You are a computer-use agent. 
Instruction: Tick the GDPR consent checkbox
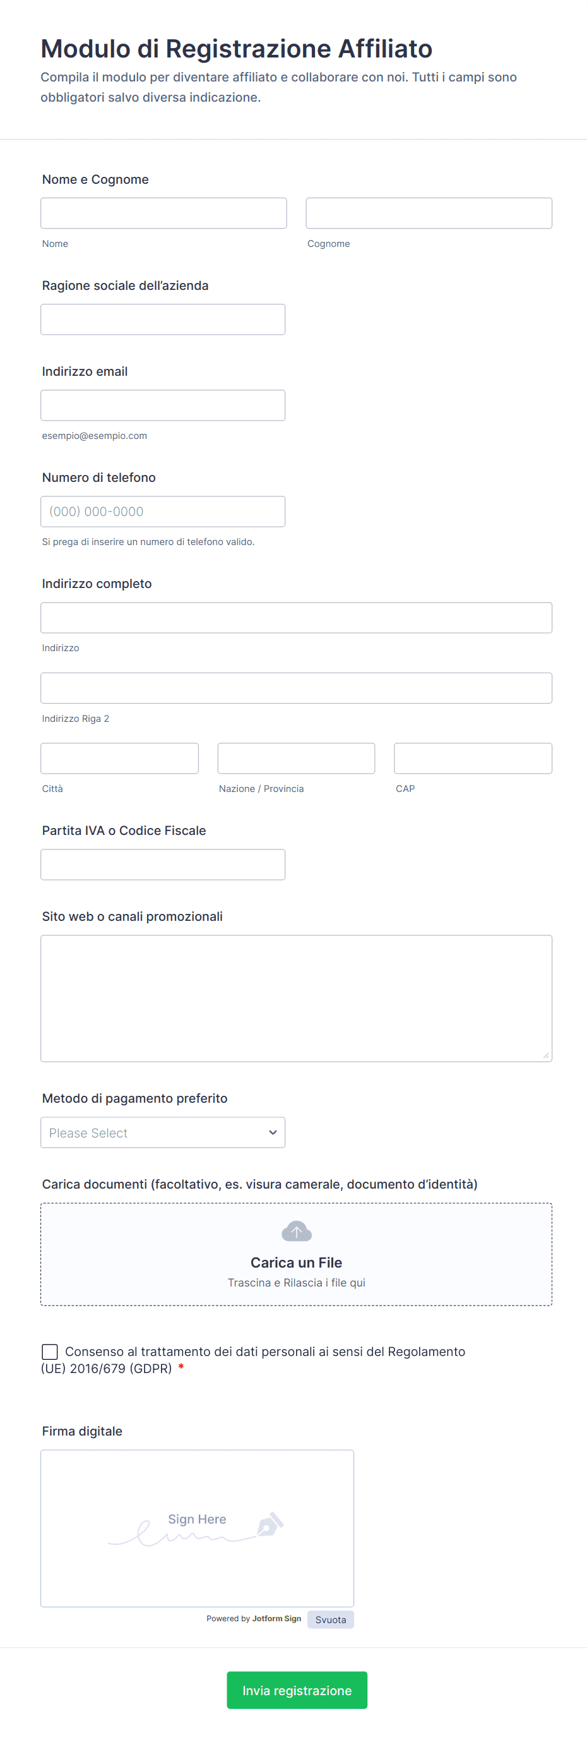(x=49, y=1352)
